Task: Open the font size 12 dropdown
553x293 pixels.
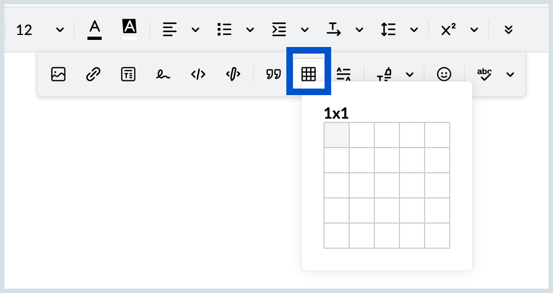Action: 60,30
